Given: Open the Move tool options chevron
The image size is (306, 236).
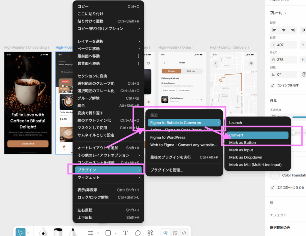Looking at the screenshot, I should 28,233.
